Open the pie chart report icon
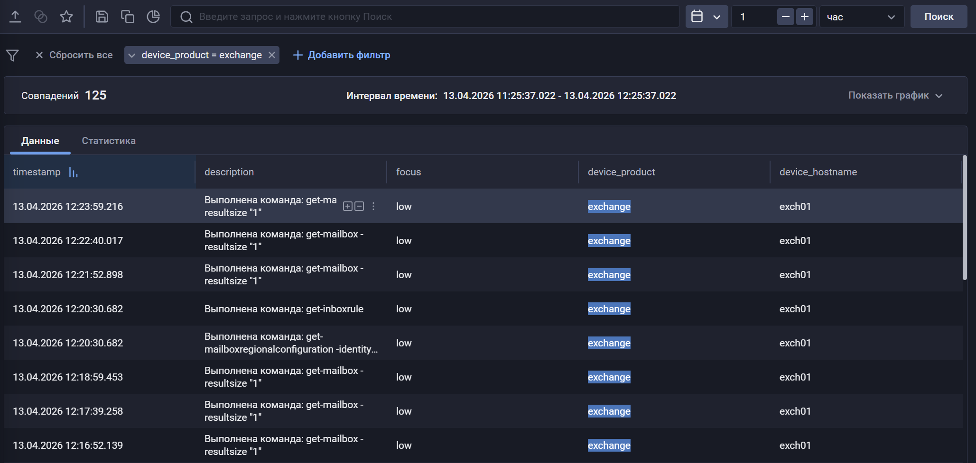 pos(153,16)
